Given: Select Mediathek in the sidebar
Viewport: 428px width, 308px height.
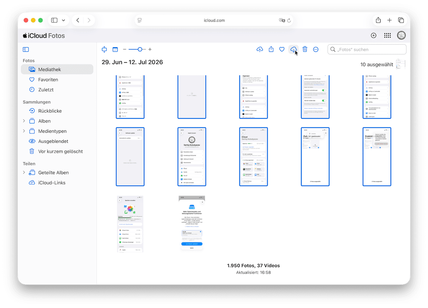Looking at the screenshot, I should point(57,69).
